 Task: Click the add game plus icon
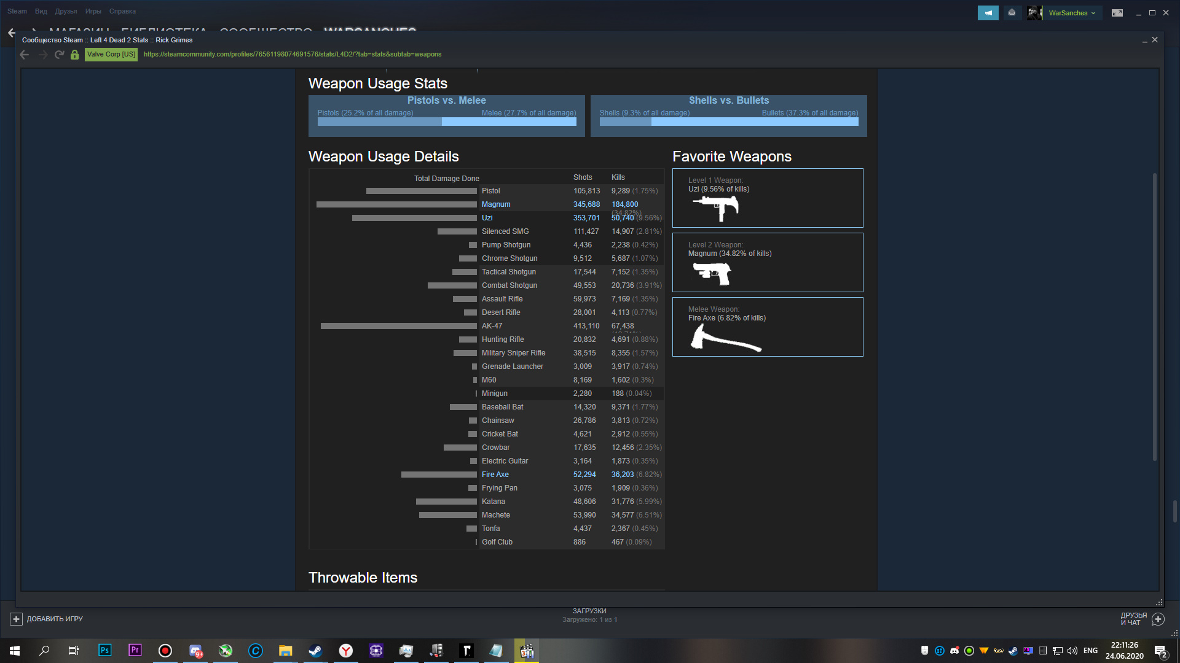(x=17, y=619)
